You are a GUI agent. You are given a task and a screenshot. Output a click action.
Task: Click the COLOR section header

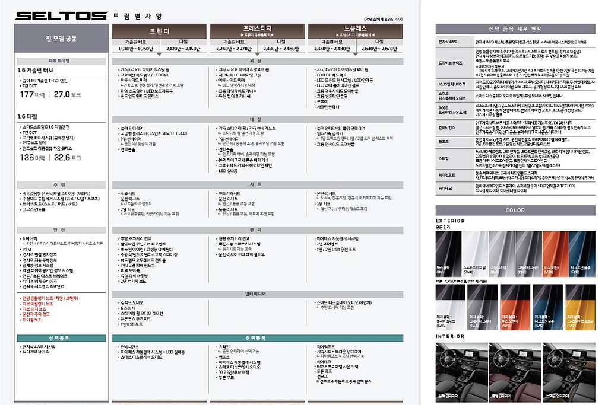click(515, 211)
